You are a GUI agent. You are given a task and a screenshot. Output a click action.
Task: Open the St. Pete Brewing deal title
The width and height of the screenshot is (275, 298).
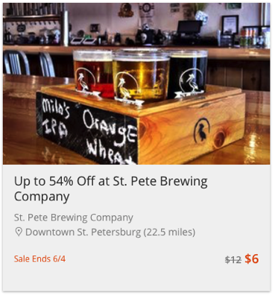coord(111,188)
